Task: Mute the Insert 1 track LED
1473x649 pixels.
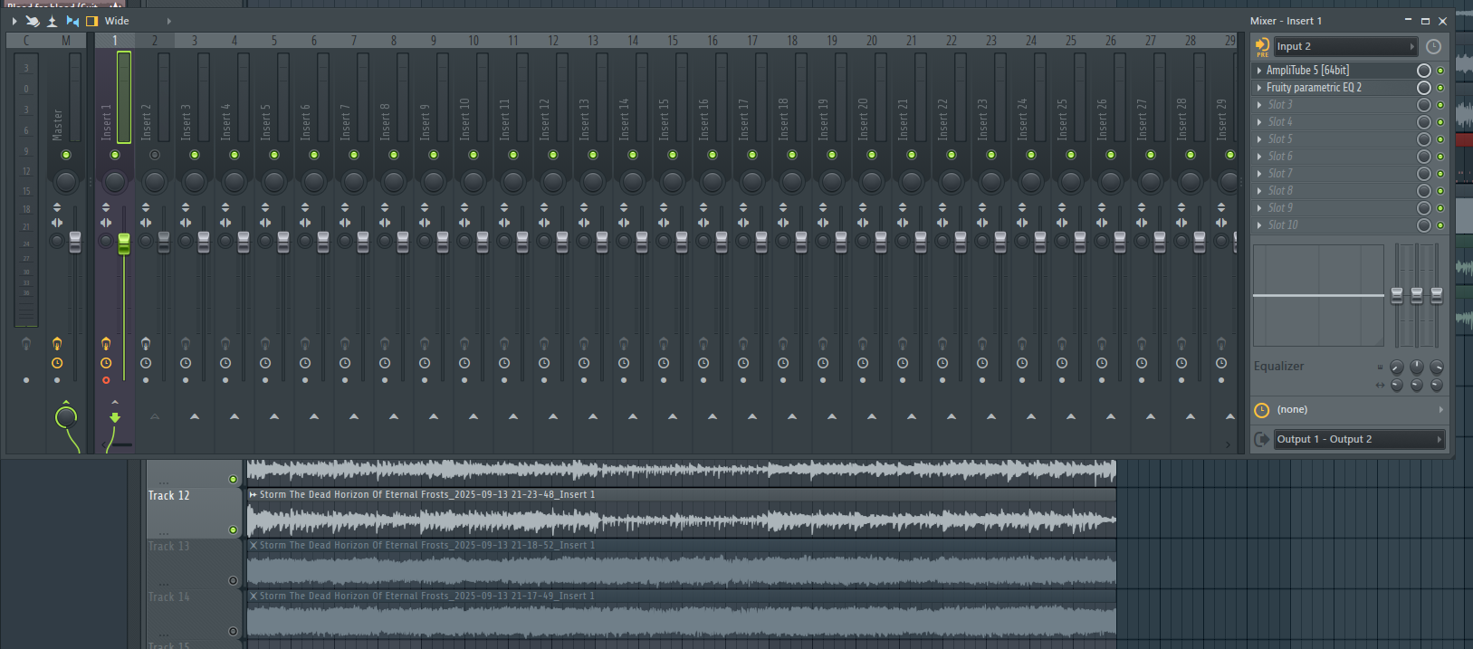Action: (115, 155)
